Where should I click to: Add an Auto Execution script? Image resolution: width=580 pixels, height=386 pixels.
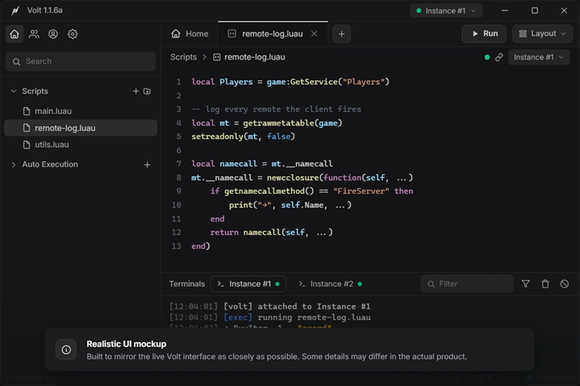[x=147, y=164]
